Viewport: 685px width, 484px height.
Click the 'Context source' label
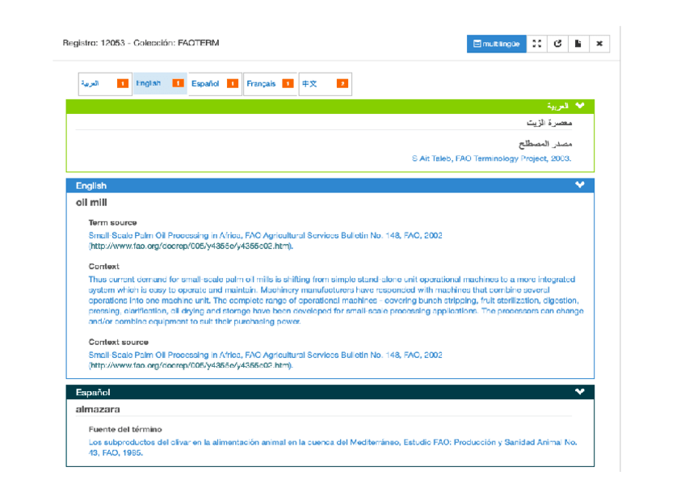tap(119, 342)
